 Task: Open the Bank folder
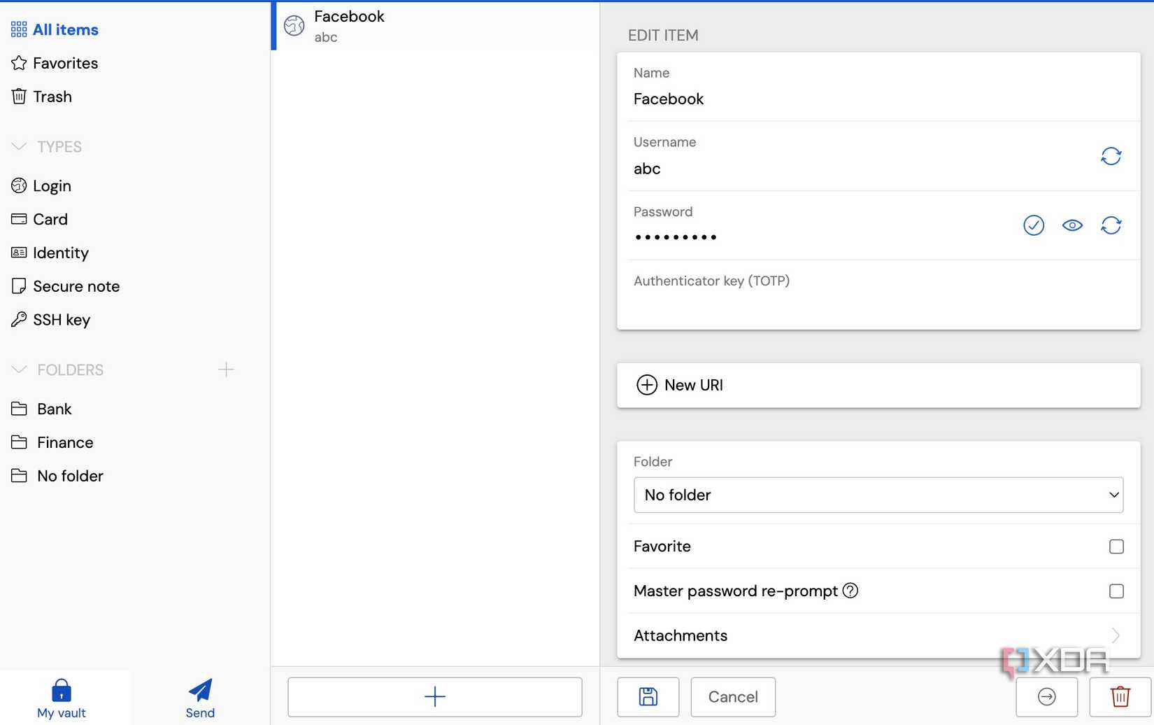click(42, 409)
